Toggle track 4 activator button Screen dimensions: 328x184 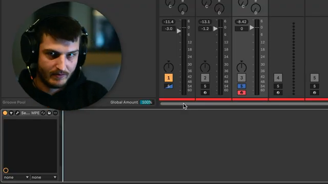[278, 78]
